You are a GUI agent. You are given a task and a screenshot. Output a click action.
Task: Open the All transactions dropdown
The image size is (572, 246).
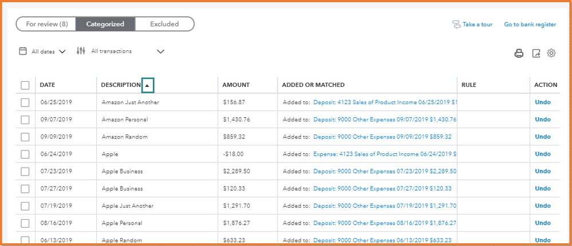point(160,51)
